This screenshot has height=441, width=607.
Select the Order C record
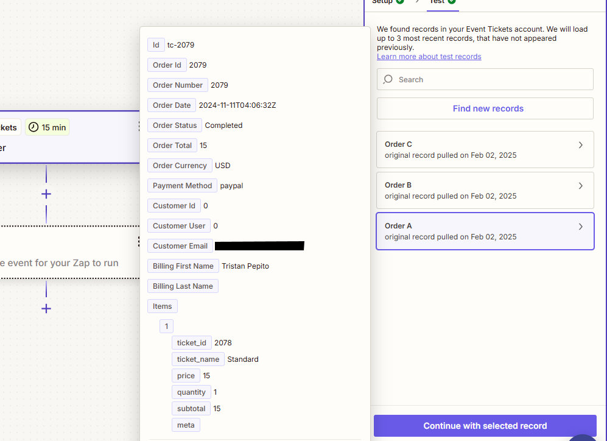(x=485, y=149)
